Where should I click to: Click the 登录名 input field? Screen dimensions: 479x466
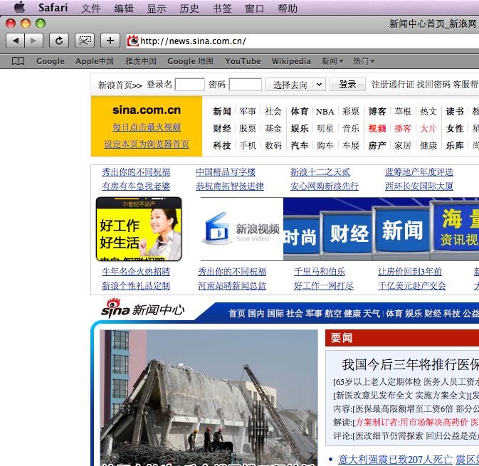click(190, 85)
